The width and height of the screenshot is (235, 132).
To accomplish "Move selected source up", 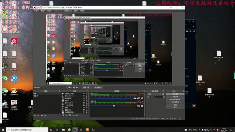I will tap(73, 115).
